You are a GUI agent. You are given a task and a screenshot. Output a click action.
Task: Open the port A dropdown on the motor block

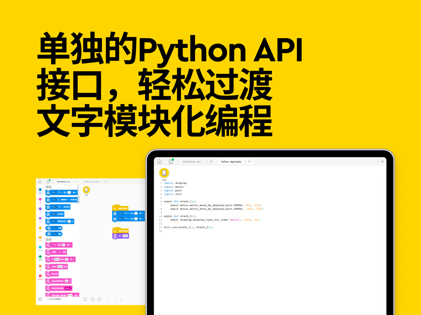[x=121, y=213]
